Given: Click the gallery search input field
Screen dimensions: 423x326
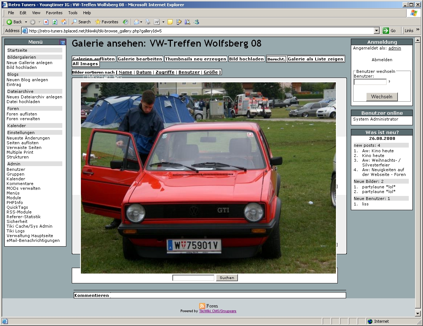Looking at the screenshot, I should [193, 278].
